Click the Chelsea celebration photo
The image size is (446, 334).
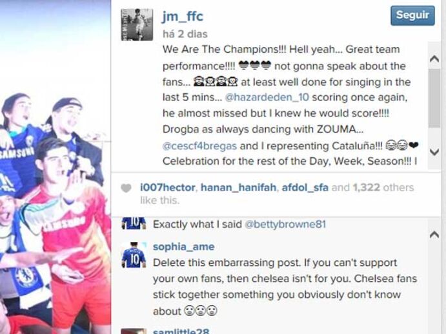tap(56, 167)
